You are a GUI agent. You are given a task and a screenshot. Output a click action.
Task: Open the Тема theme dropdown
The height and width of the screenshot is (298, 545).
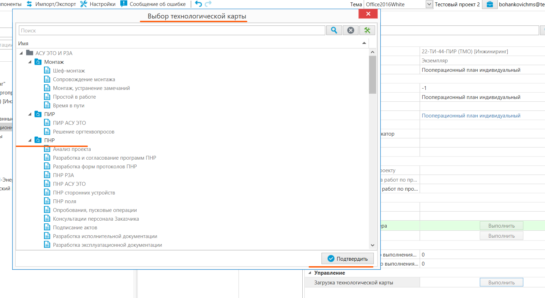(429, 4)
